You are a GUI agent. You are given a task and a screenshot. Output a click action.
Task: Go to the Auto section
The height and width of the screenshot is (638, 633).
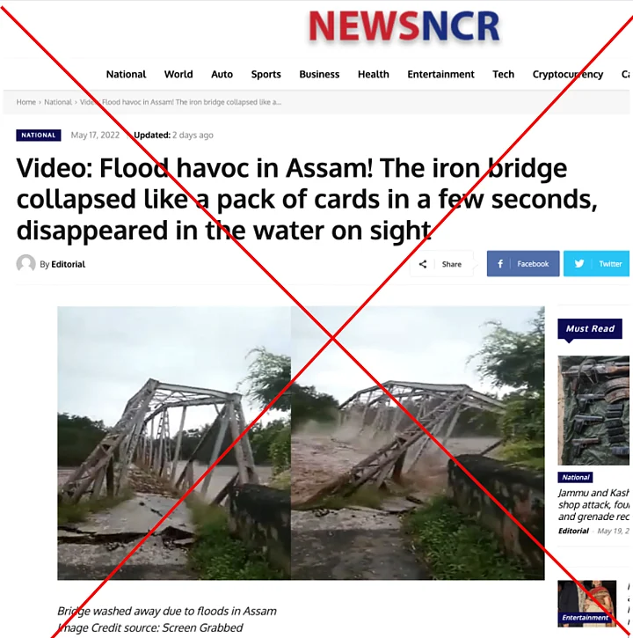tap(222, 74)
